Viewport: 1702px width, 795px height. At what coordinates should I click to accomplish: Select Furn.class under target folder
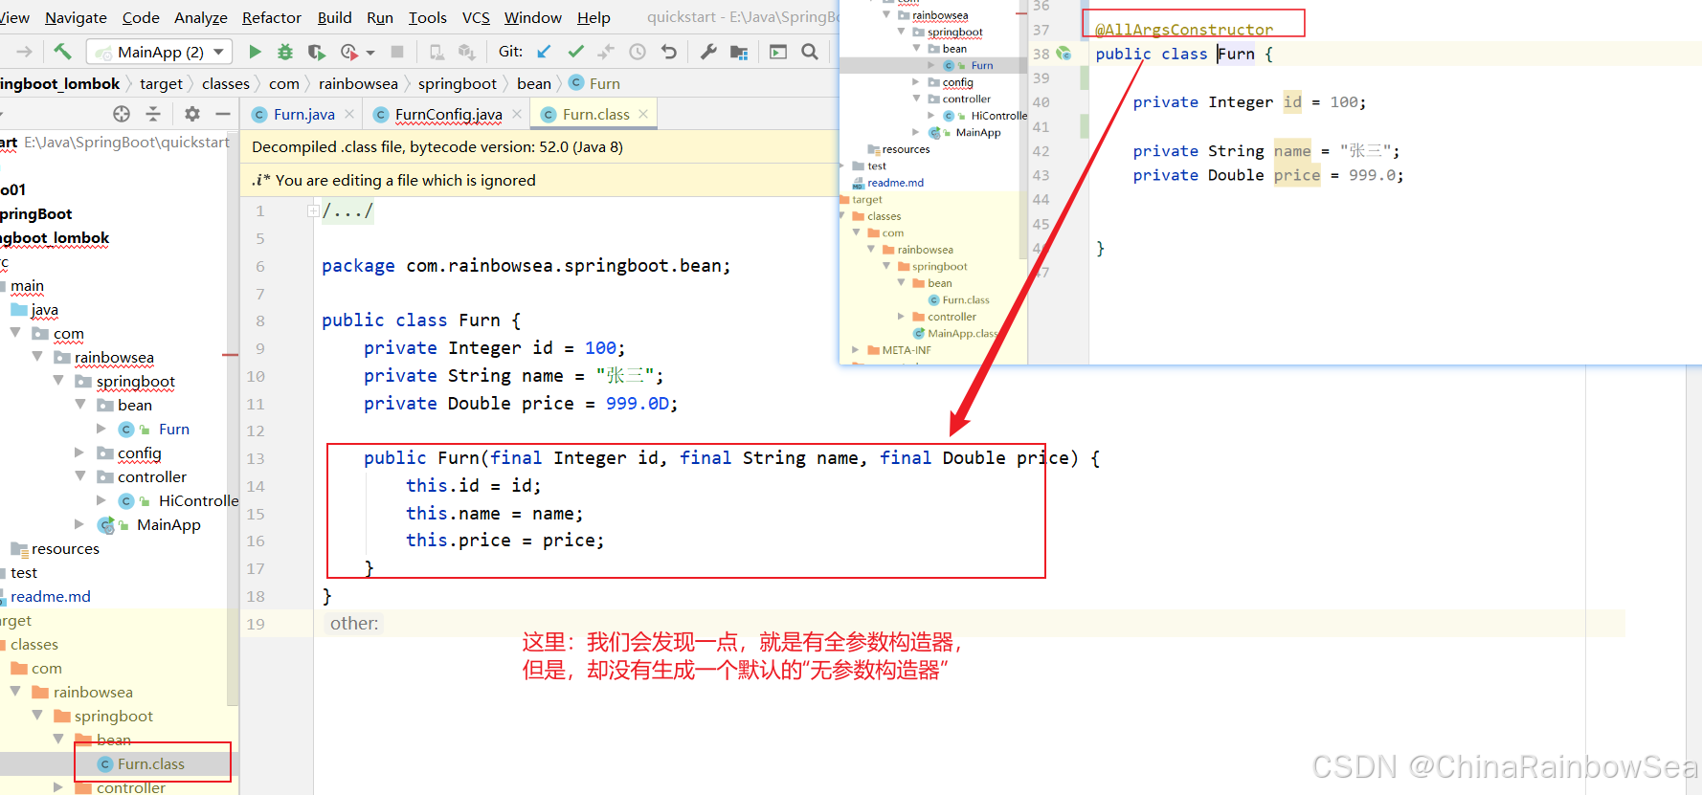point(151,763)
